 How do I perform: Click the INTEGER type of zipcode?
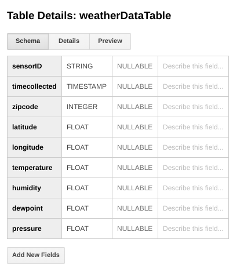[87, 107]
